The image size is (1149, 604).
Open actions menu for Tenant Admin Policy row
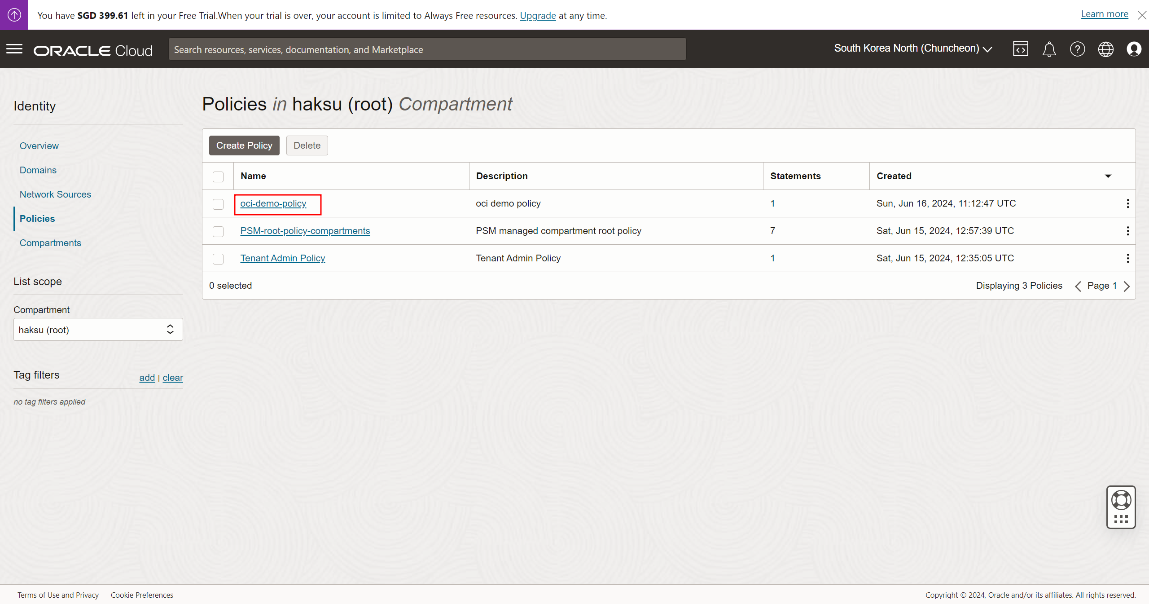pos(1127,258)
